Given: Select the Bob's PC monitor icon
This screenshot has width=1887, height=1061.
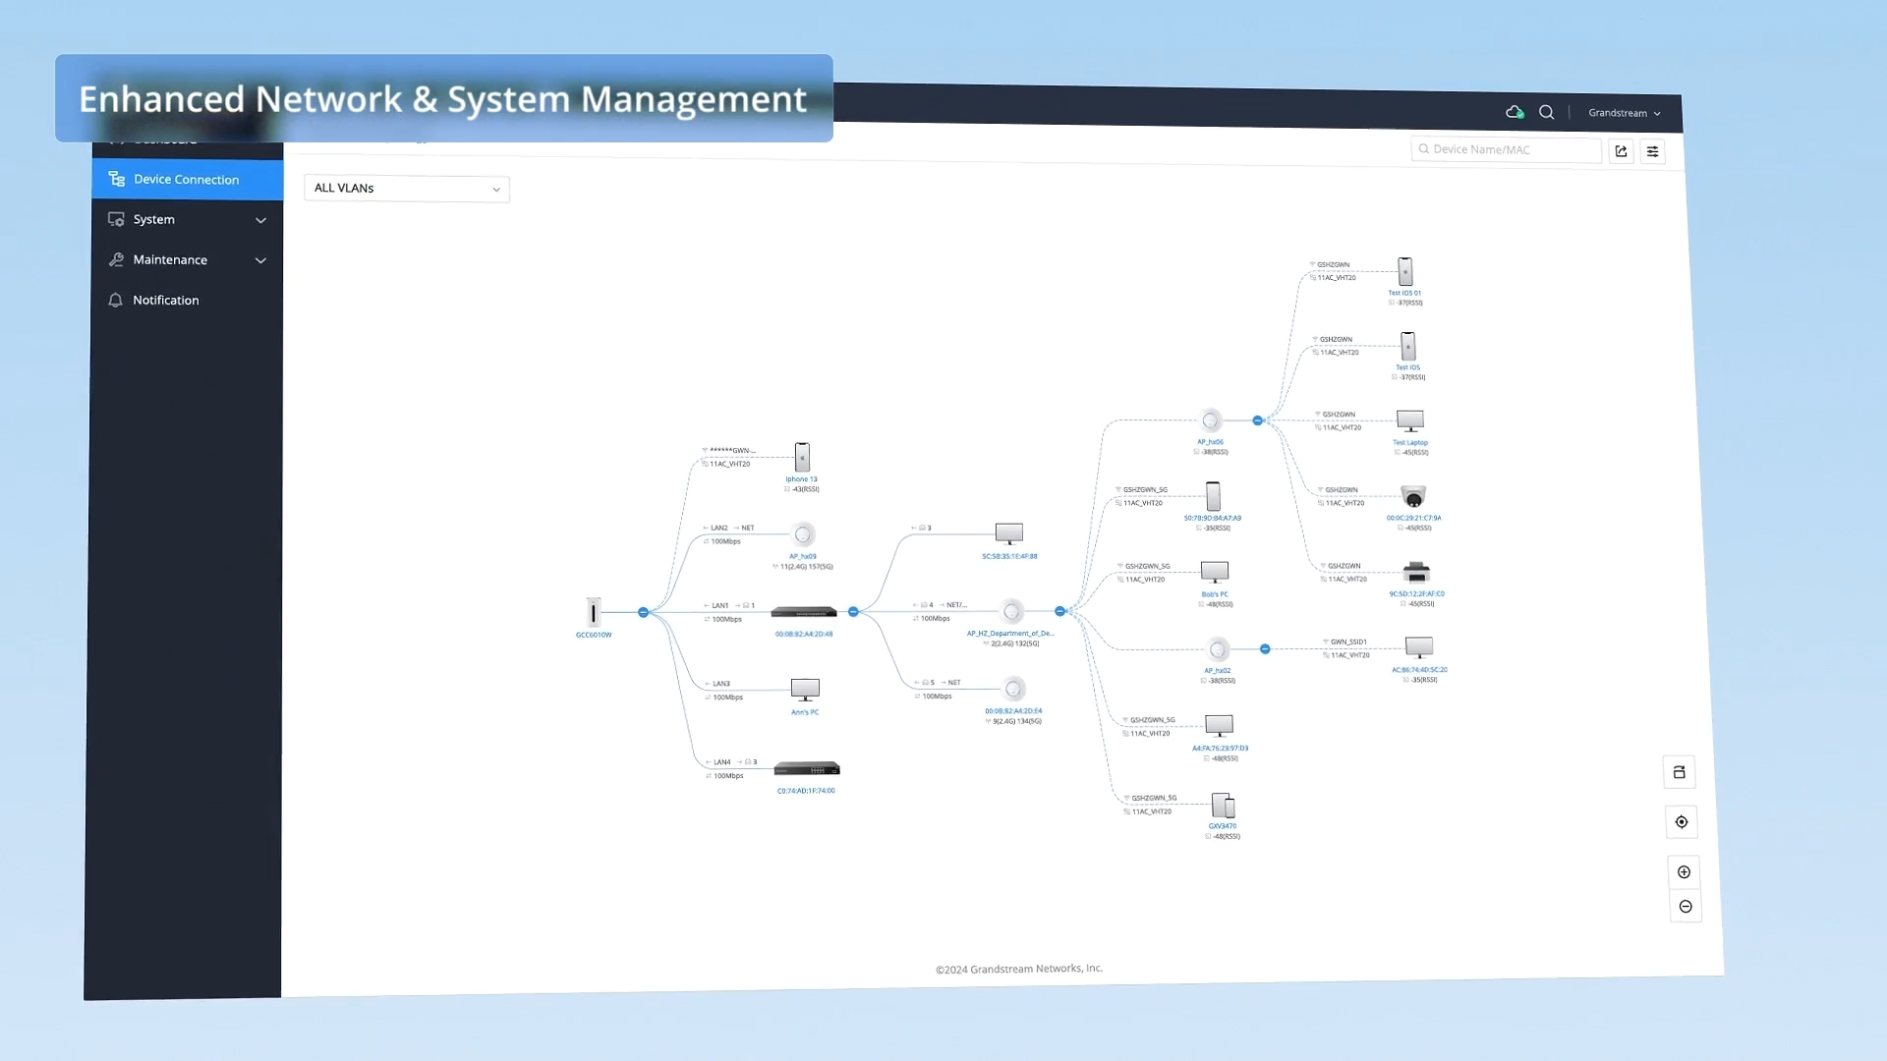Looking at the screenshot, I should point(1215,573).
